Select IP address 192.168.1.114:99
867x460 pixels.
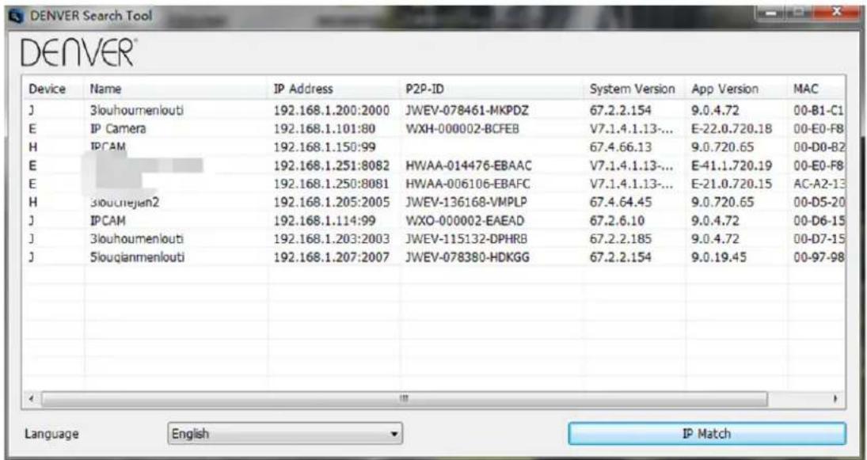pyautogui.click(x=325, y=221)
